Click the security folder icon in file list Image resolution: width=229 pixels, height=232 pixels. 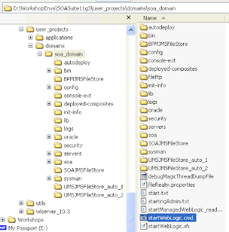144,118
